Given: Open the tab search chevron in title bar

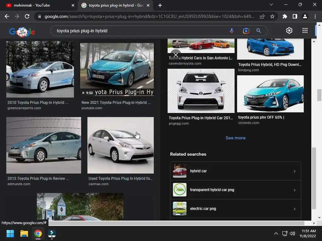Looking at the screenshot, I should coord(271,4).
